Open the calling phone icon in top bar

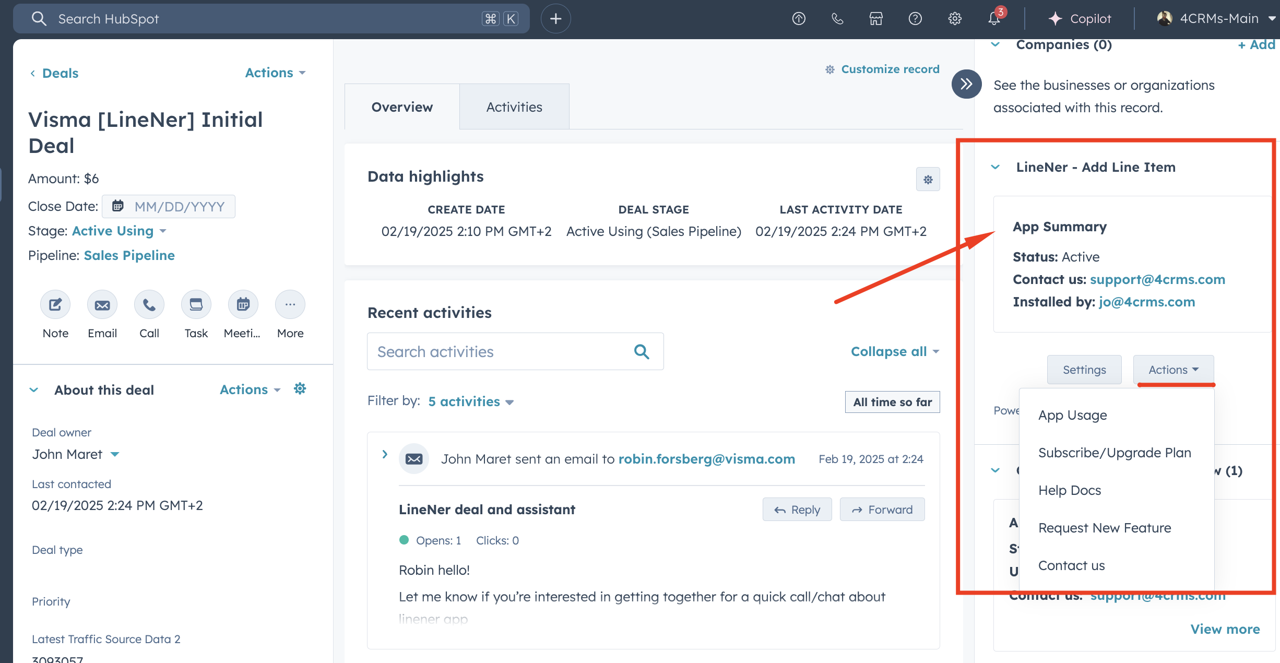[x=837, y=19]
